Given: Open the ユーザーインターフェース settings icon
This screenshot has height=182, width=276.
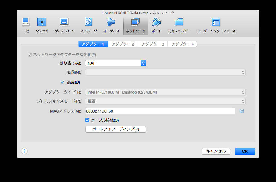Looking at the screenshot, I should (x=216, y=25).
